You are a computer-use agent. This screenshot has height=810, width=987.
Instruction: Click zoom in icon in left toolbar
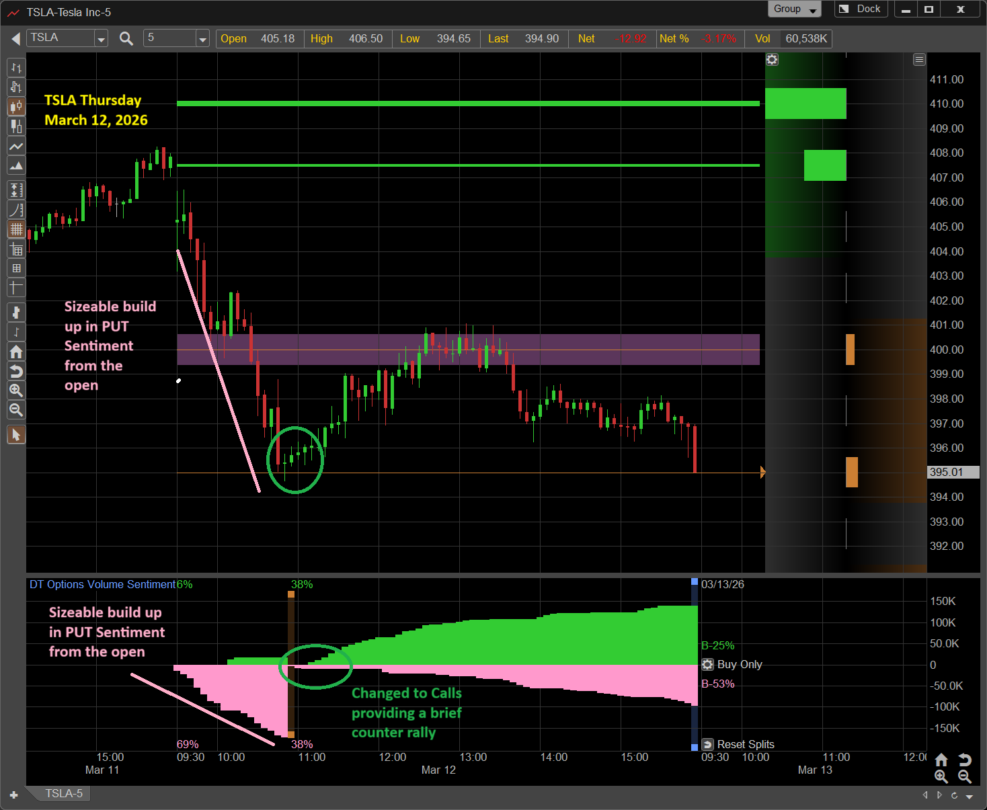tap(16, 390)
